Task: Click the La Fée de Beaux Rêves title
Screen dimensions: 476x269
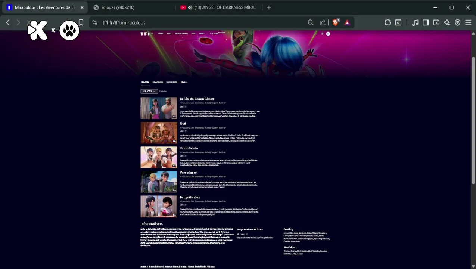Action: (197, 99)
